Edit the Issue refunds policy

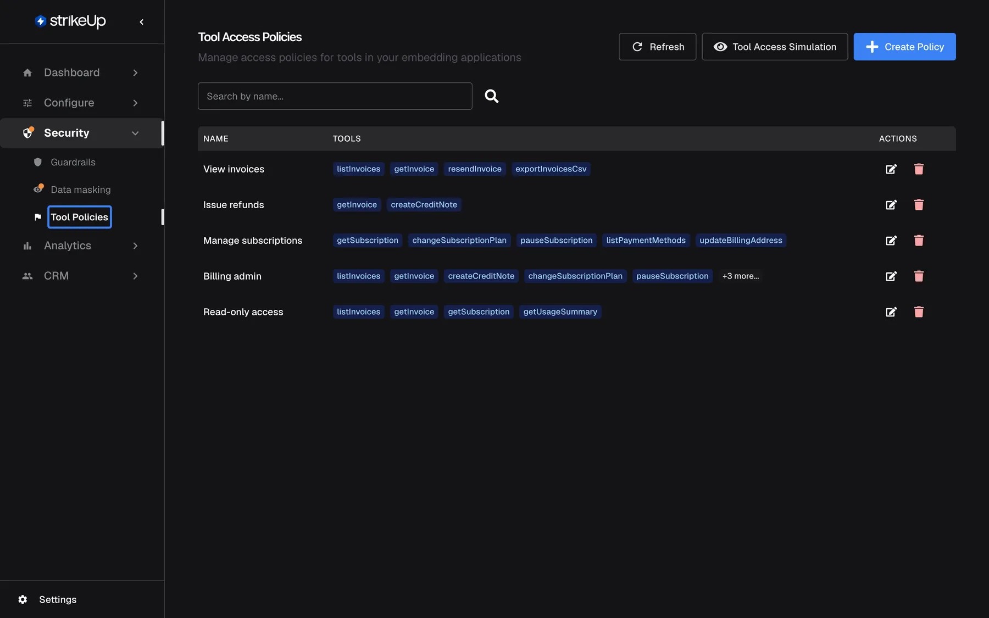click(x=891, y=205)
